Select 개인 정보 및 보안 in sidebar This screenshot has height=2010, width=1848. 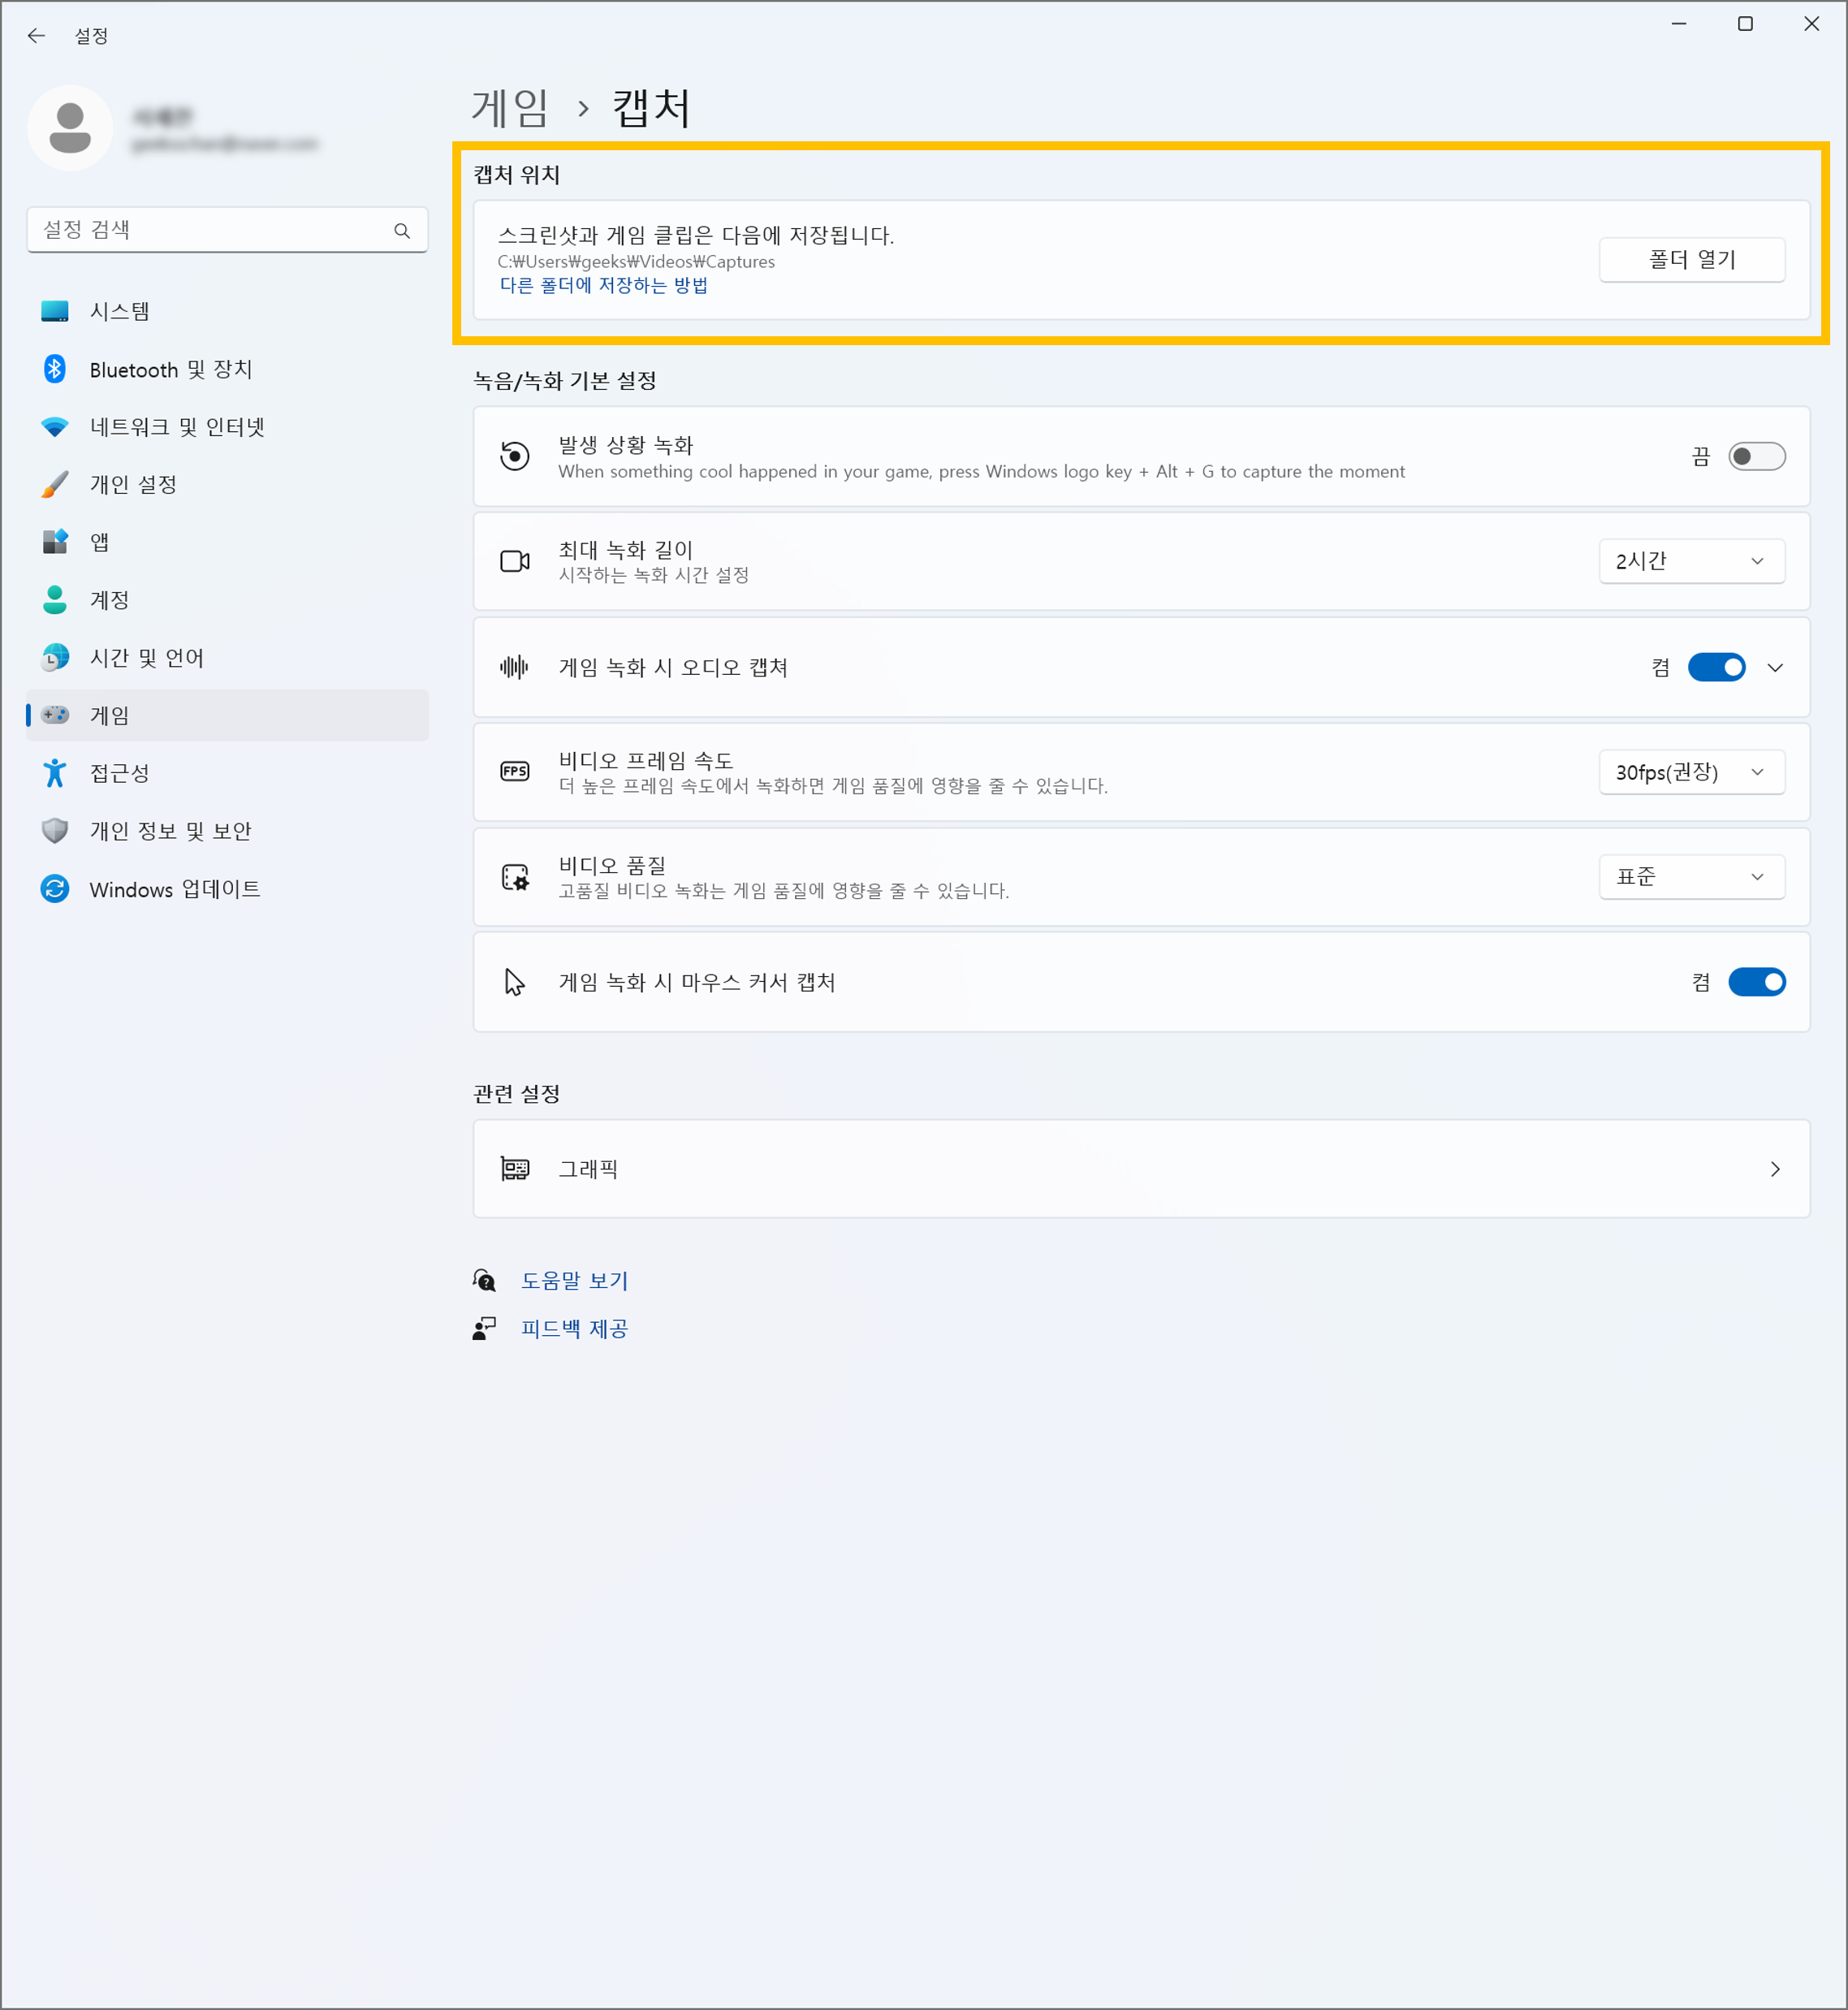(170, 831)
